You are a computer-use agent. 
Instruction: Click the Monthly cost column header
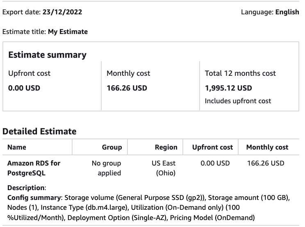pyautogui.click(x=267, y=147)
